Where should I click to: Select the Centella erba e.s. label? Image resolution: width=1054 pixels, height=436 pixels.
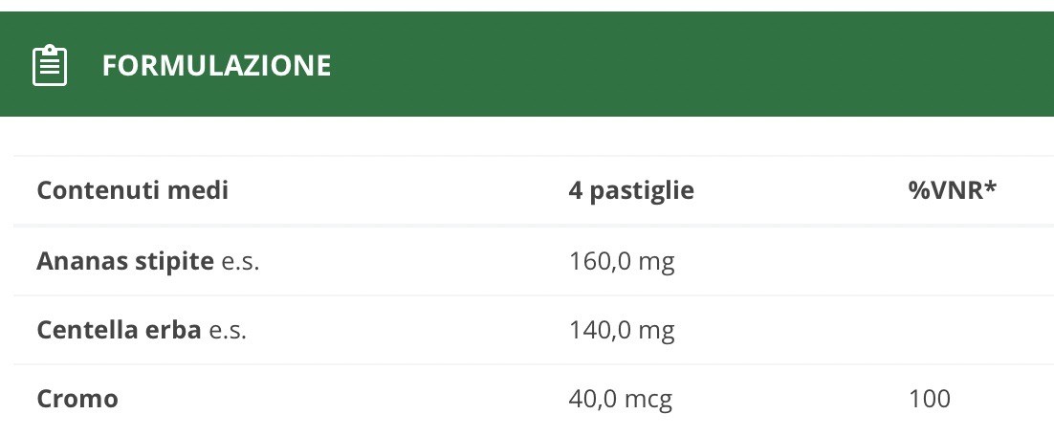(x=142, y=331)
